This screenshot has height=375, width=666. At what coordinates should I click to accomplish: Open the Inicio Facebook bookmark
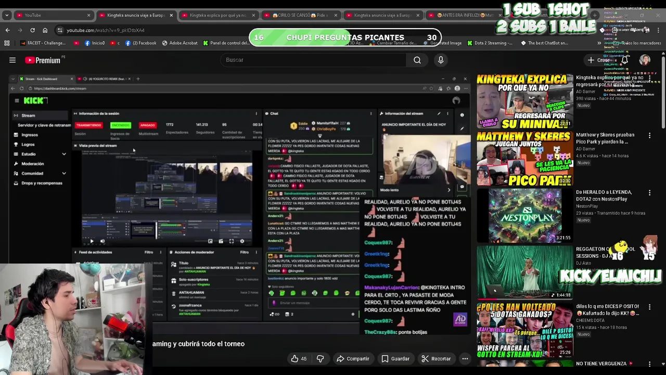point(94,43)
